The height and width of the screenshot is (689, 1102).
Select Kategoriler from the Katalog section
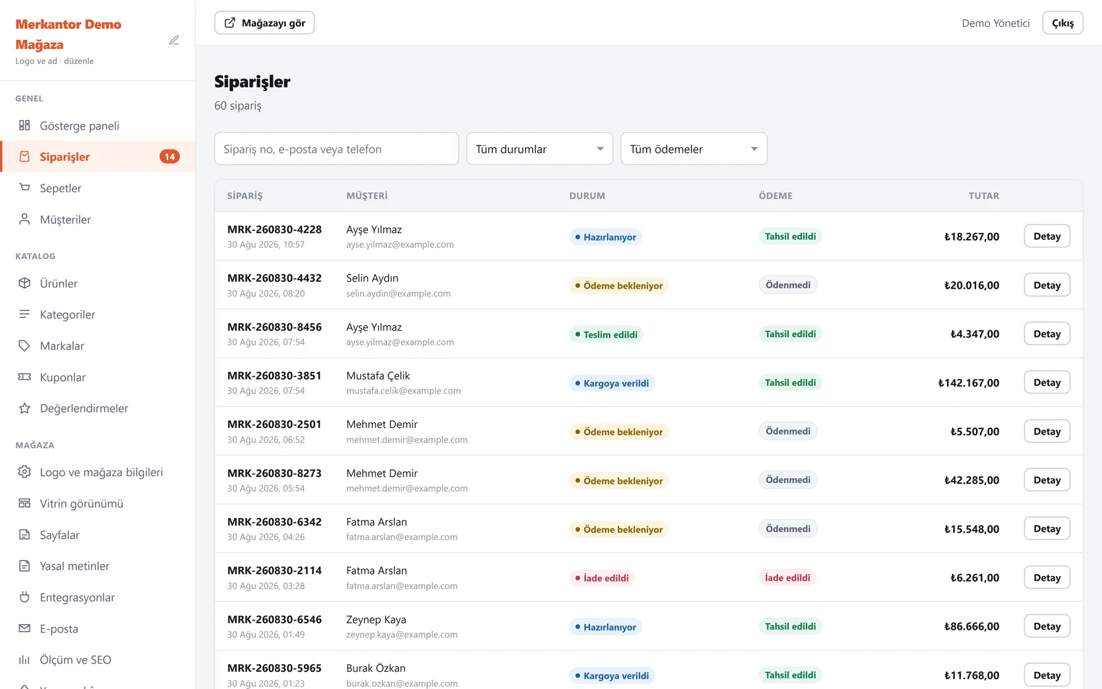(x=98, y=314)
